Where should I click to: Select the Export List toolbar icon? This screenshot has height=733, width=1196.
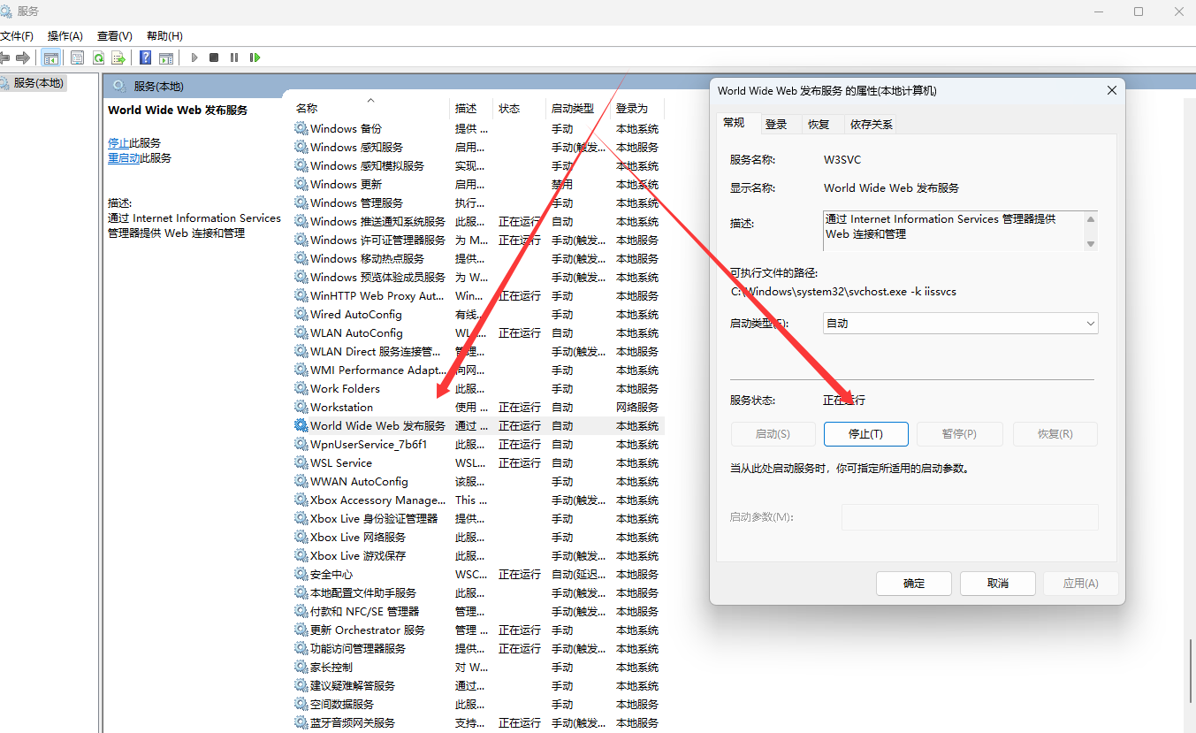118,57
